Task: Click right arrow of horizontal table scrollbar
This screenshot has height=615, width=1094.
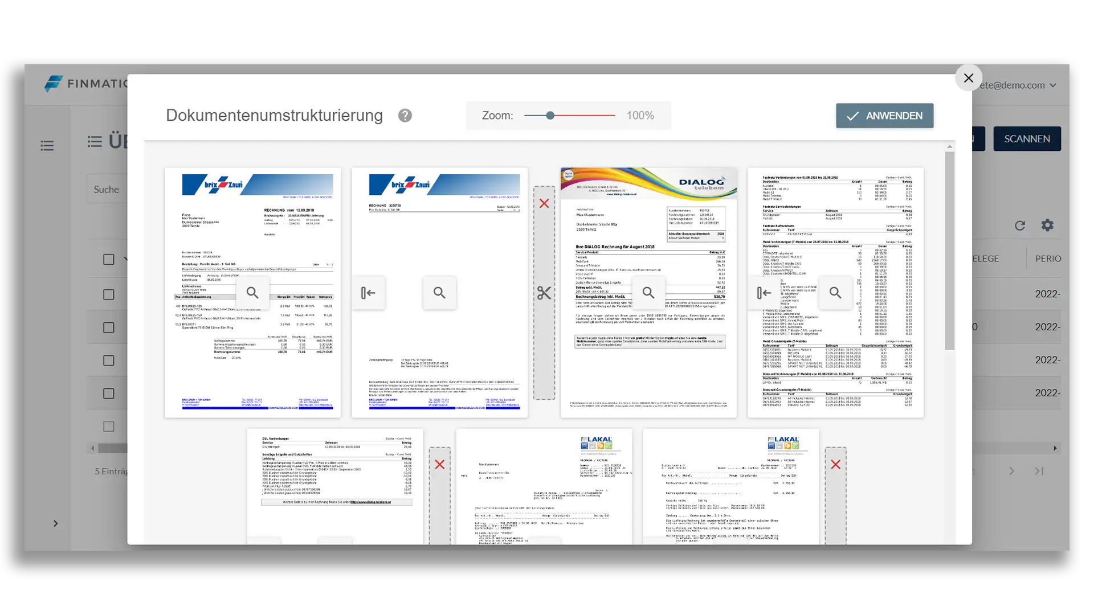Action: [1055, 448]
